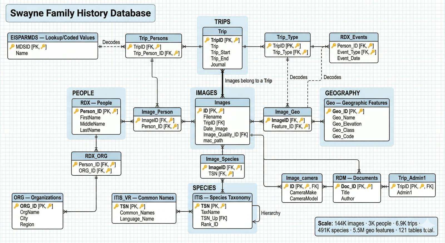
Task: Click the SPECIES group label
Action: tap(204, 188)
